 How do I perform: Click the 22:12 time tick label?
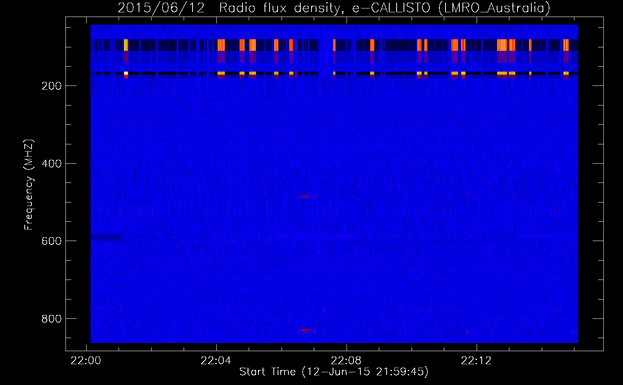pos(476,361)
